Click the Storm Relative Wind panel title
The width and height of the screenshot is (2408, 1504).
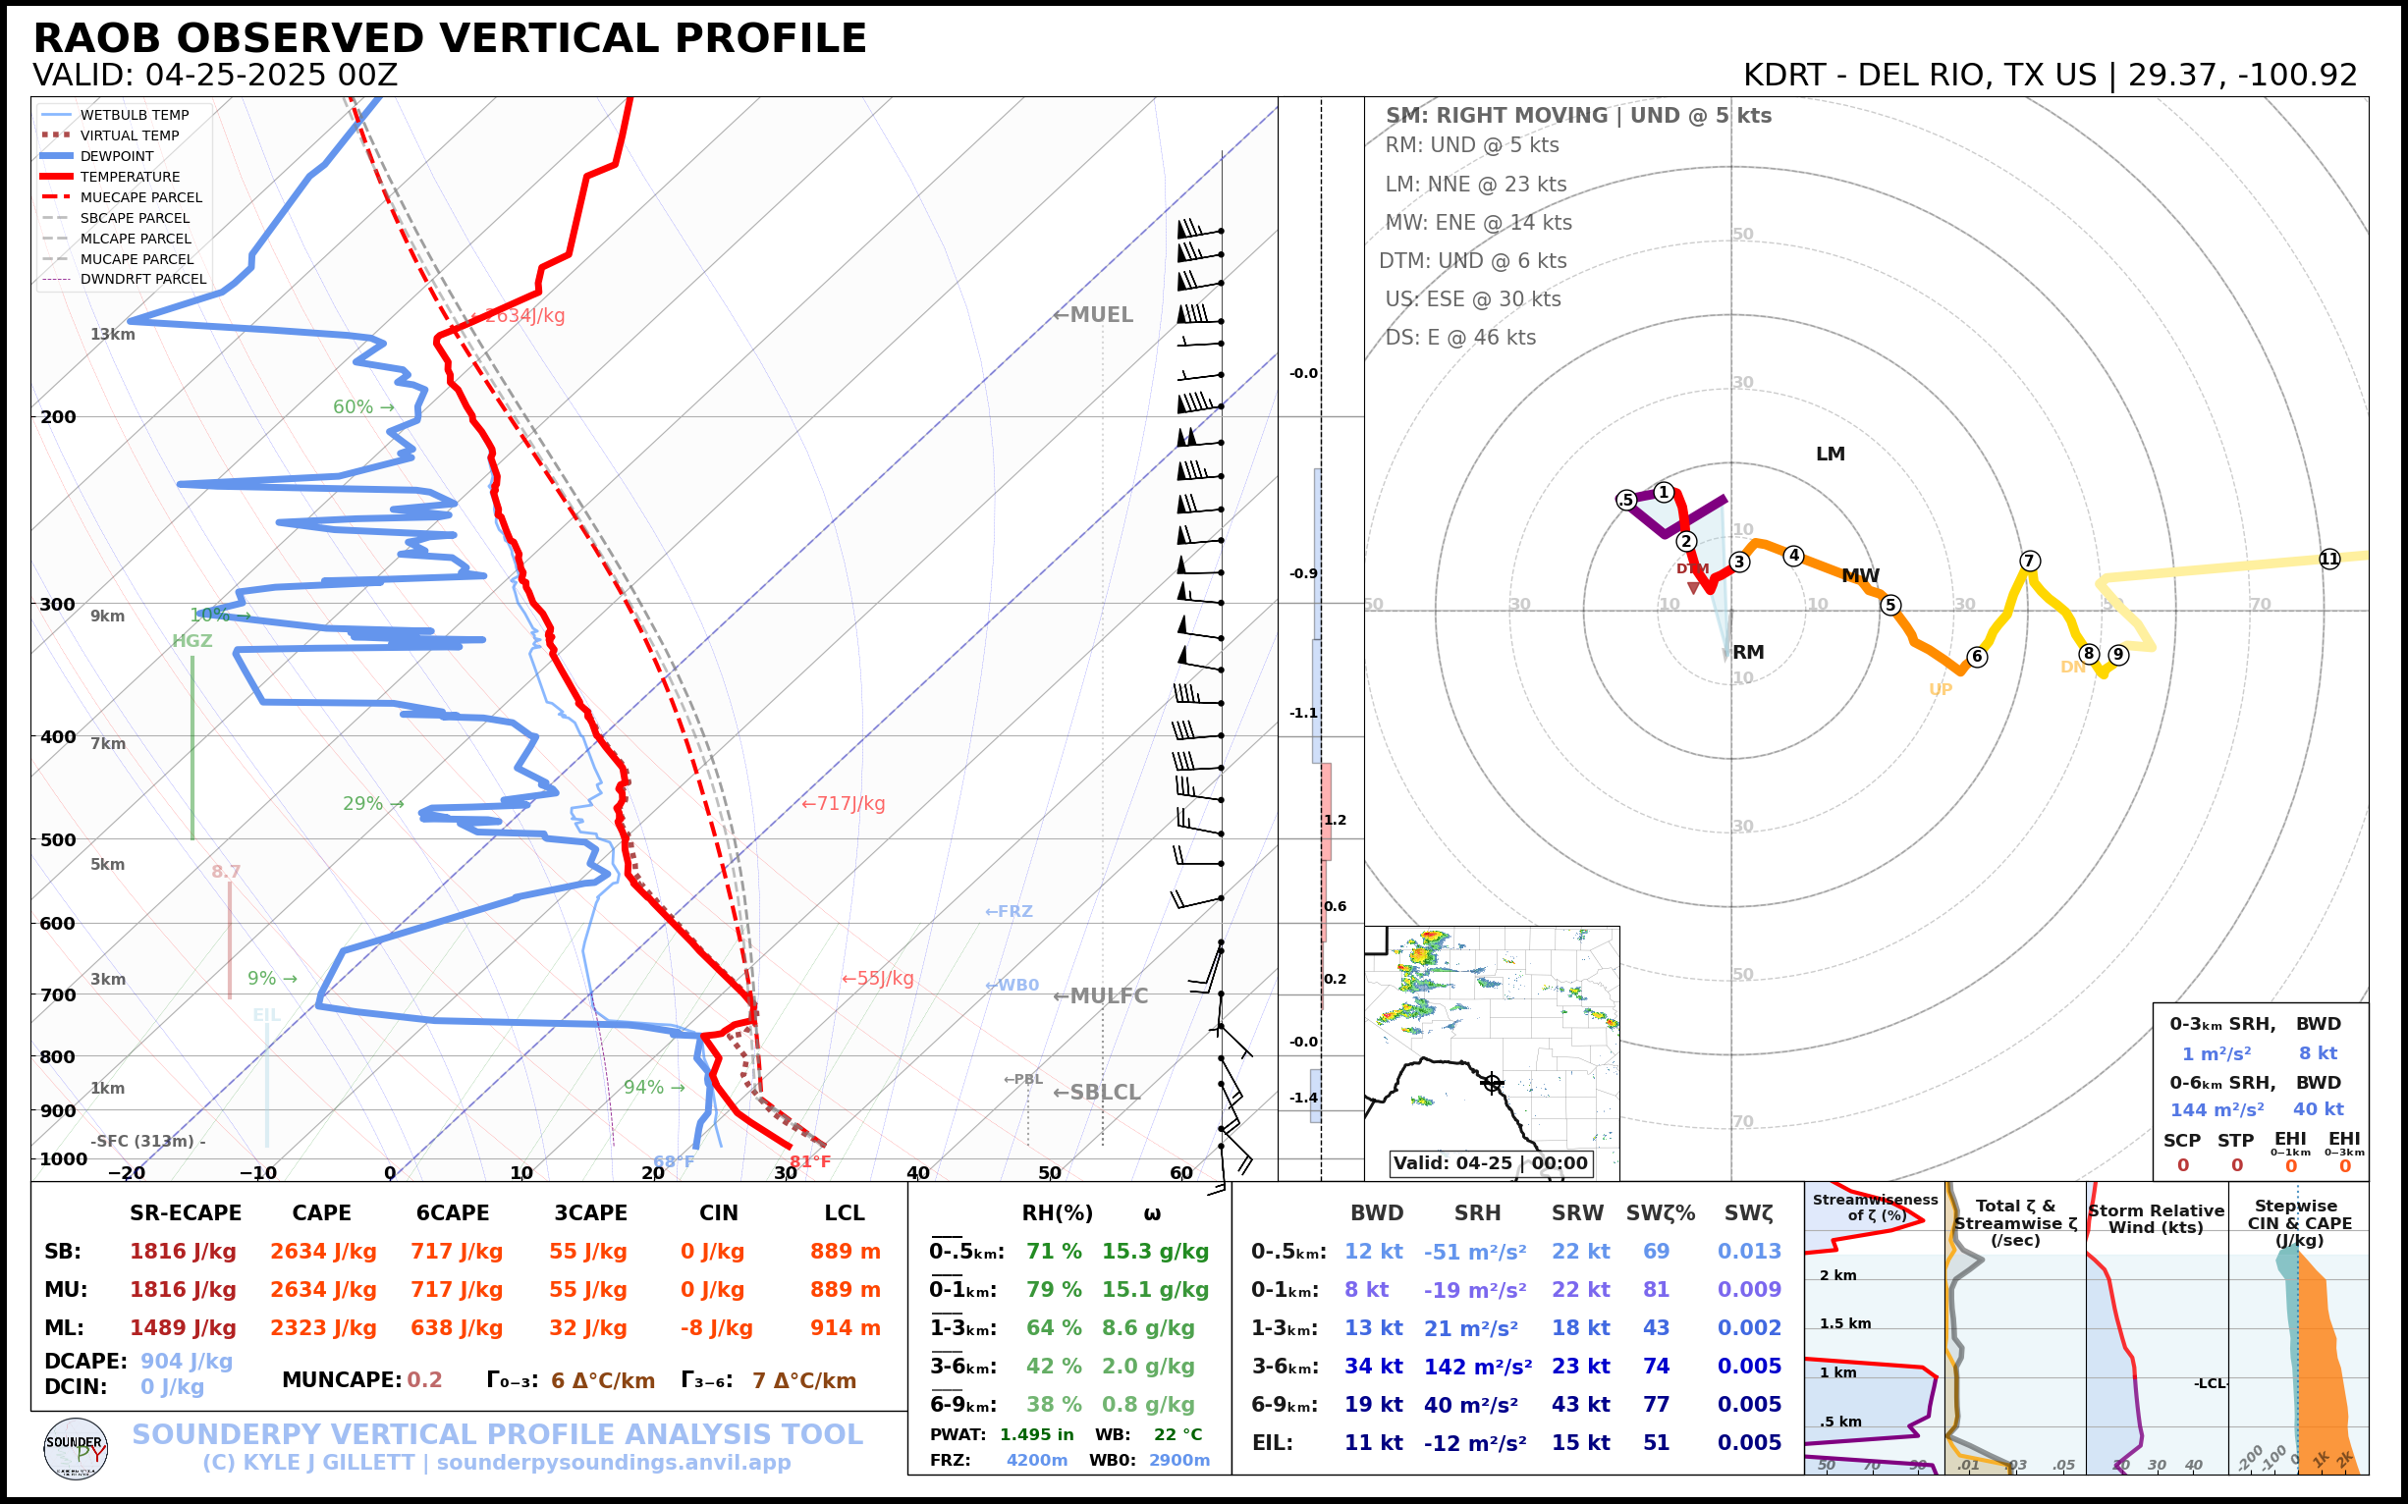click(x=2156, y=1218)
